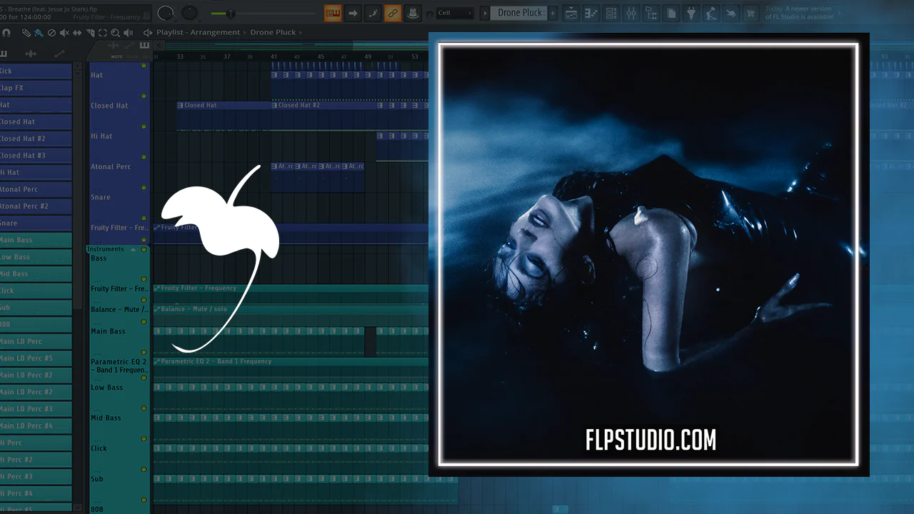Open the Cell snap dropdown

[x=454, y=13]
